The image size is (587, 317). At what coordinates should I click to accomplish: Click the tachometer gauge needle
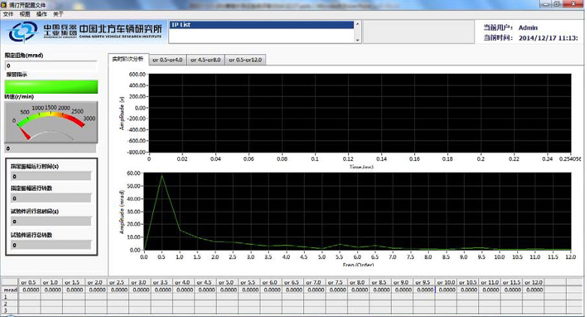[x=25, y=133]
